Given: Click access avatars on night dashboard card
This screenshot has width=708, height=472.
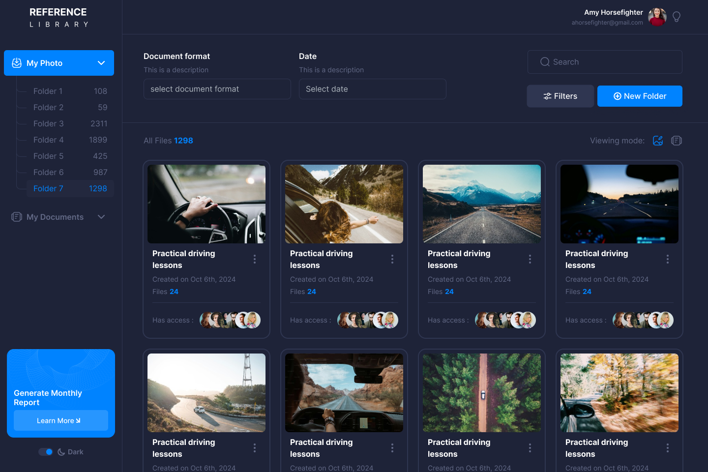Looking at the screenshot, I should tap(643, 320).
